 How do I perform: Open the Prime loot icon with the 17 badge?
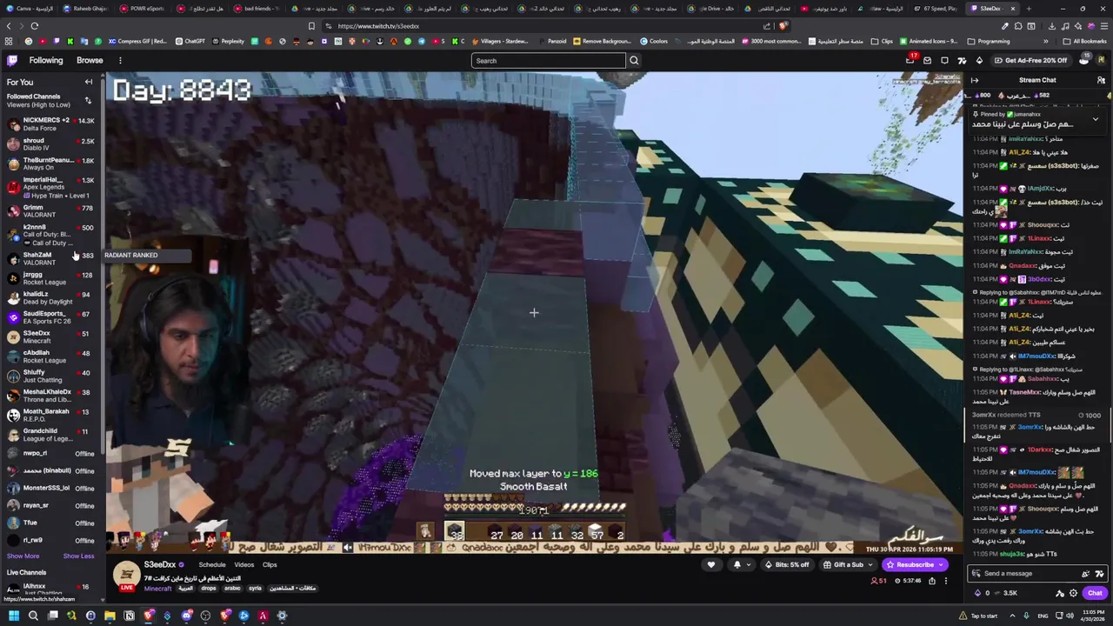(910, 60)
